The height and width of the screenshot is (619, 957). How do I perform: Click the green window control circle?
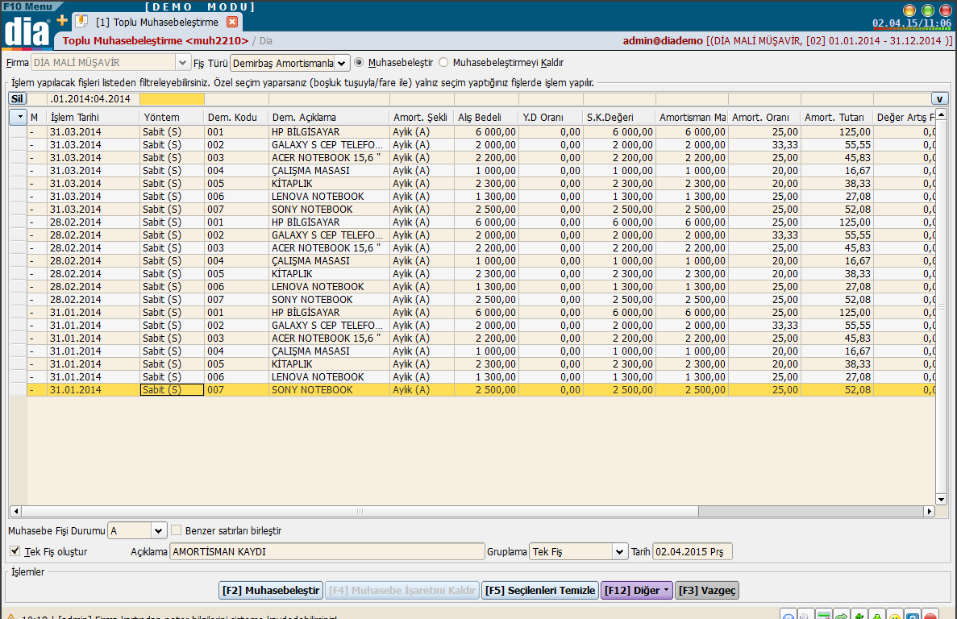point(928,10)
